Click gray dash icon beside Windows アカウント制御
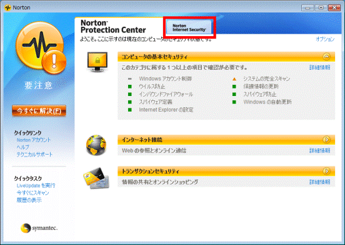The width and height of the screenshot is (345, 245). click(x=130, y=79)
